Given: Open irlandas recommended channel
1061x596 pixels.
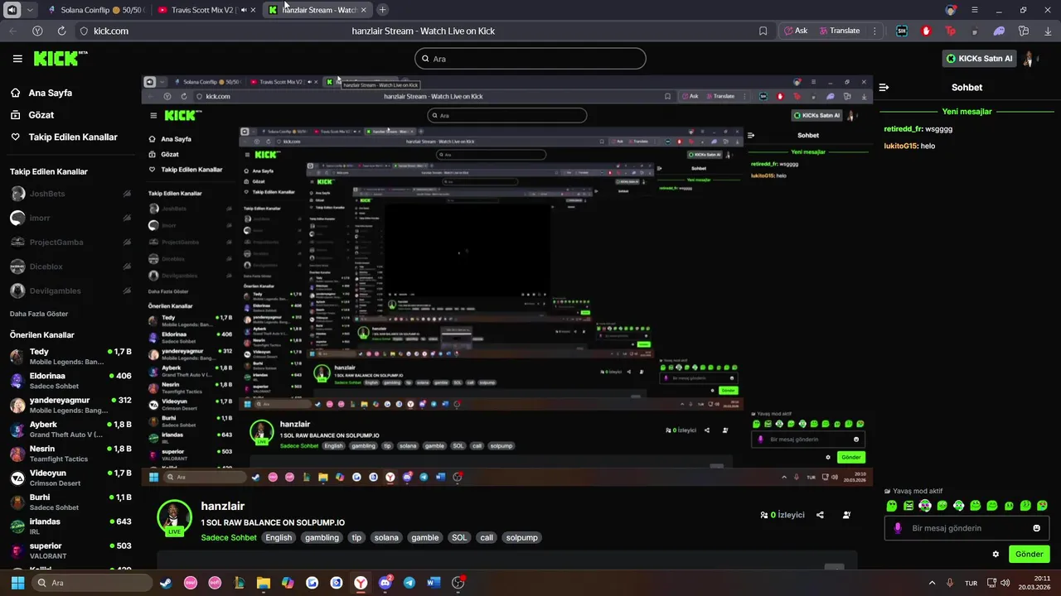Looking at the screenshot, I should [x=70, y=526].
